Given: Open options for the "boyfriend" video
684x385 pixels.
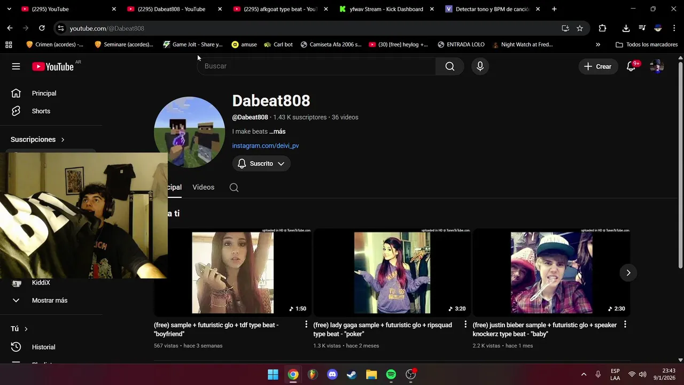Looking at the screenshot, I should click(306, 324).
